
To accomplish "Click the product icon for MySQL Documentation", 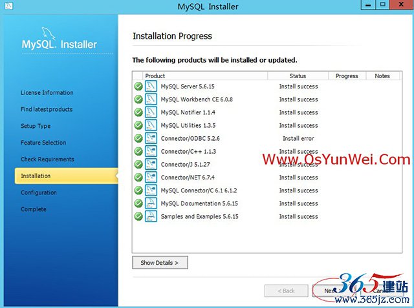I will click(151, 203).
